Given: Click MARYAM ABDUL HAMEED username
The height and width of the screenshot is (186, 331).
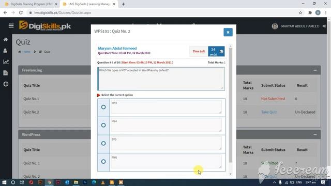Looking at the screenshot, I should pos(300,26).
